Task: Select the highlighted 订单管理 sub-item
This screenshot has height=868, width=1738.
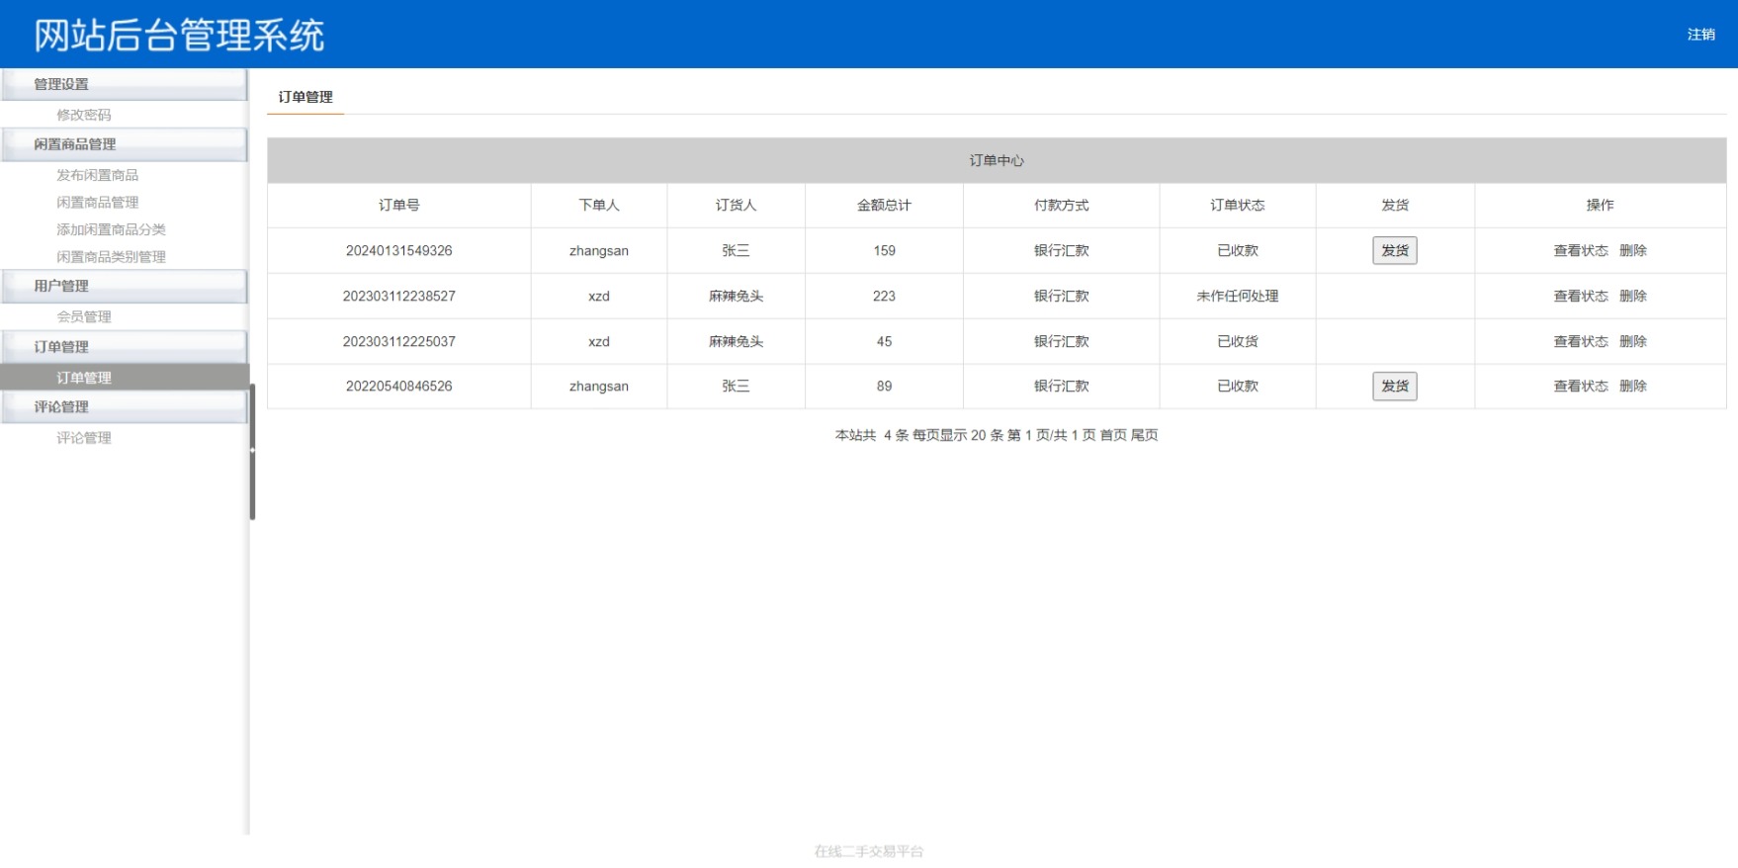Action: tap(84, 378)
